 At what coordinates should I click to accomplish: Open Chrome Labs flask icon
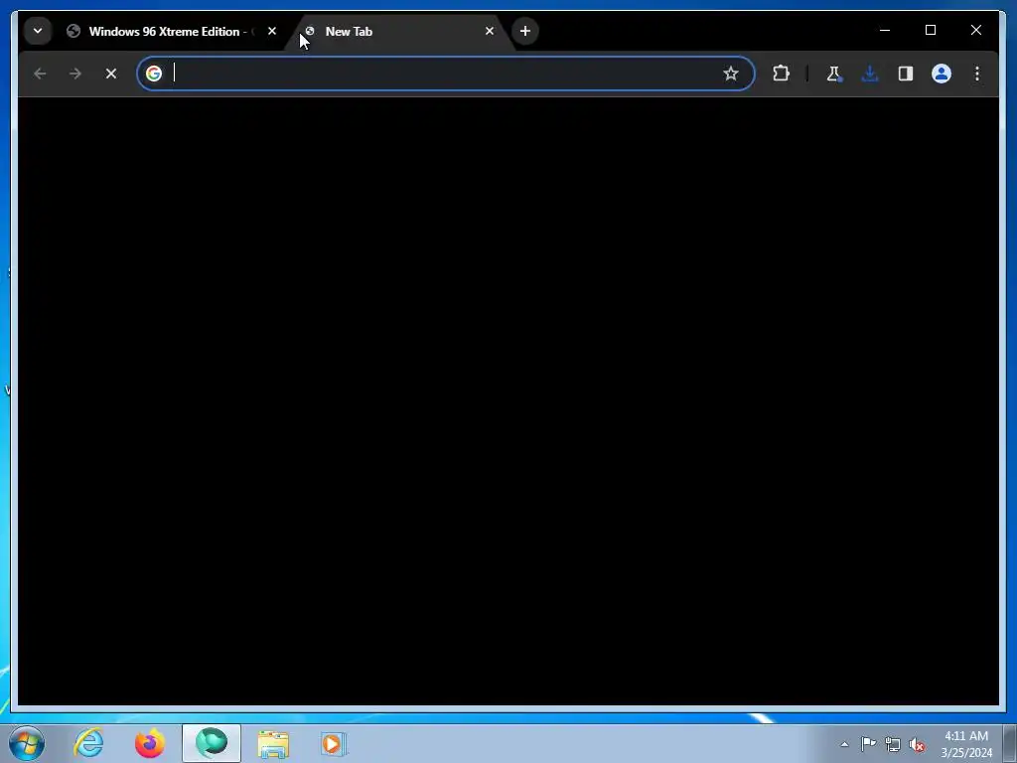click(x=833, y=74)
